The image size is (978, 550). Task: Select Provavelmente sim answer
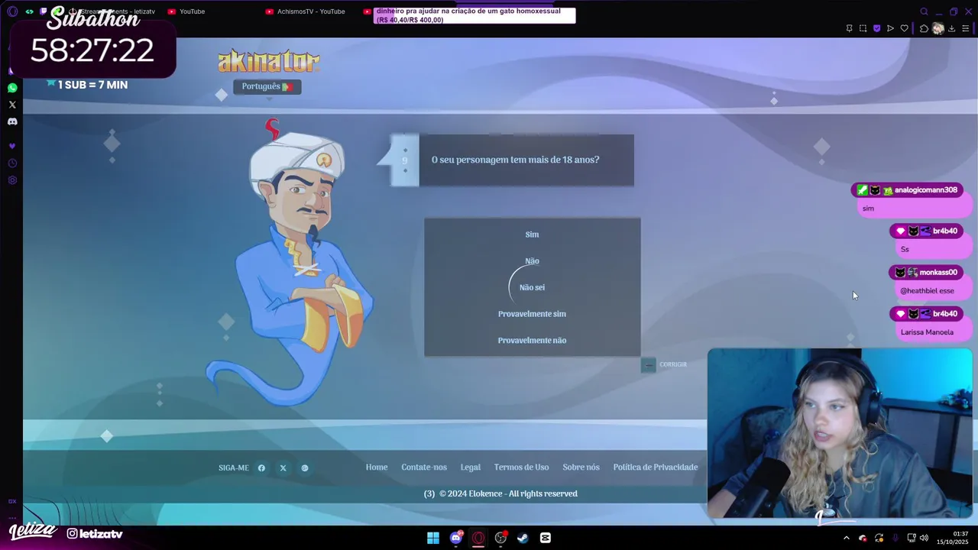point(532,314)
